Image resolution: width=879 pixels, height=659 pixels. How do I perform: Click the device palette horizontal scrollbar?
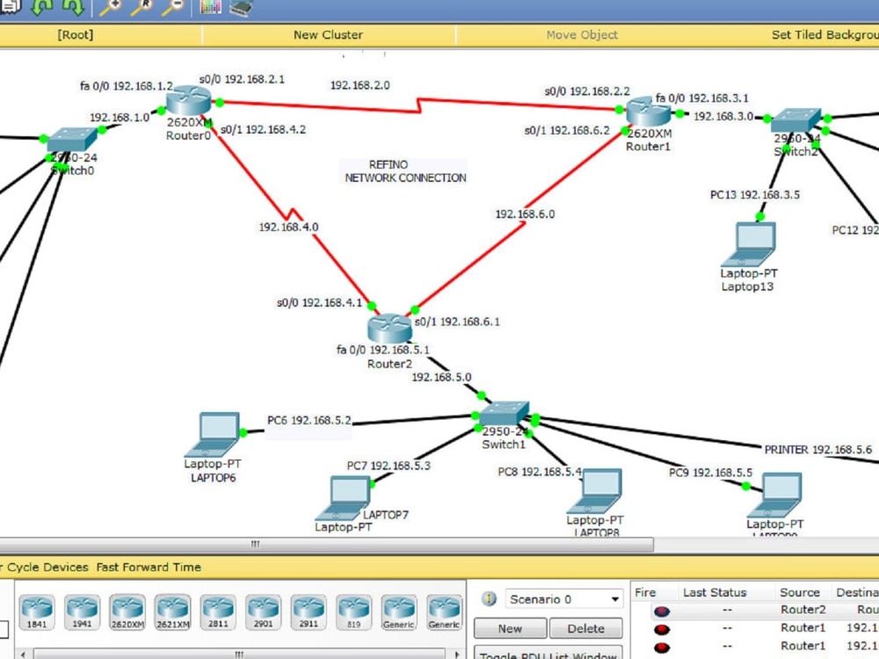pyautogui.click(x=238, y=655)
